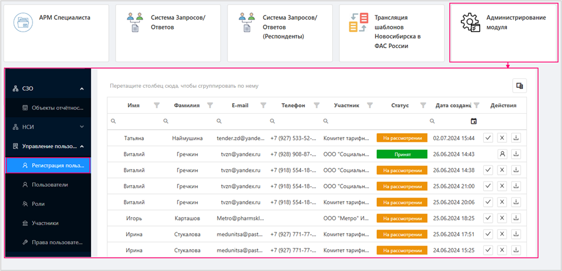Approve Игорь Карташов's registration request
The width and height of the screenshot is (562, 271).
coord(488,218)
